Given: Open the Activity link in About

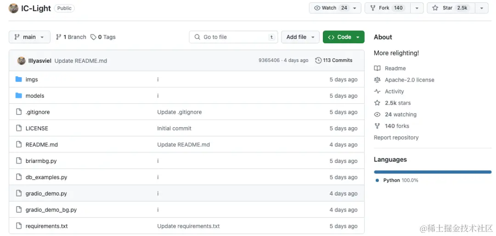Looking at the screenshot, I should click(x=394, y=91).
